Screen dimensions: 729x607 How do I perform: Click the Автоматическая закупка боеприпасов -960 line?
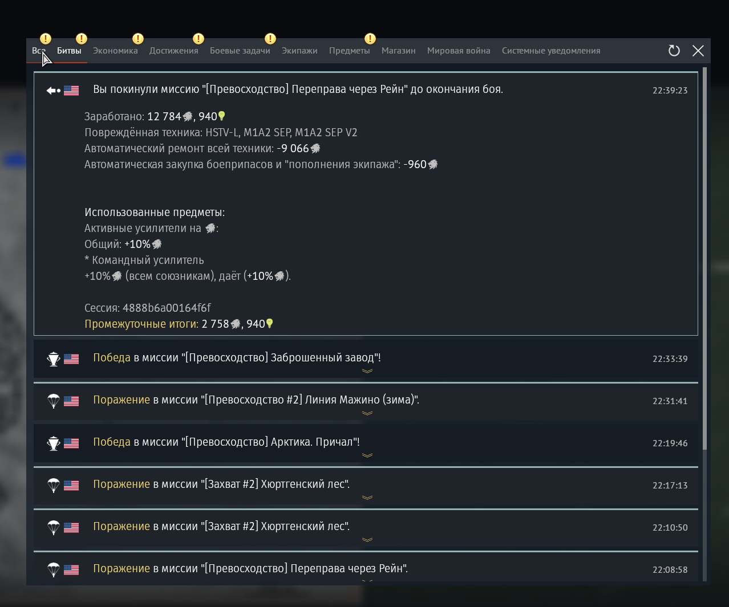[x=261, y=164]
